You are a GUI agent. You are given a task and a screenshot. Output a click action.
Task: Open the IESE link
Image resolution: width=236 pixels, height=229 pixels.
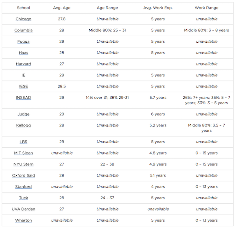tap(24, 86)
